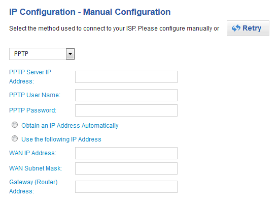This screenshot has height=200, width=278.
Task: Click the refresh arrows icon on Retry
Action: [x=236, y=28]
